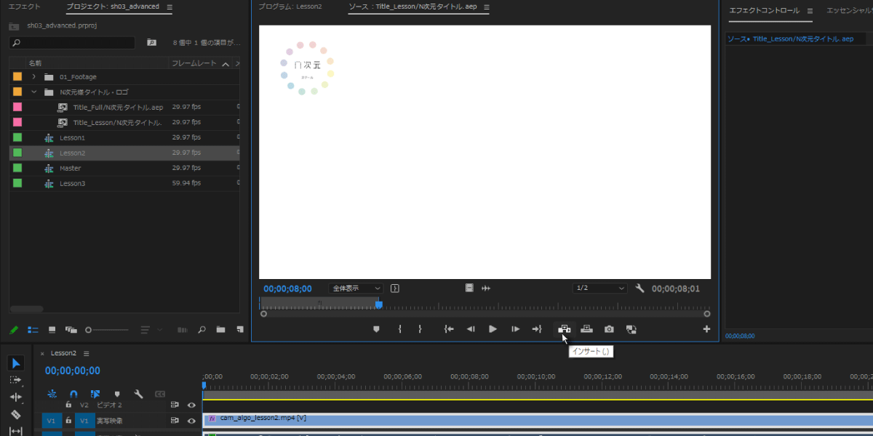The width and height of the screenshot is (873, 436).
Task: Click the project search field
Action: point(72,43)
